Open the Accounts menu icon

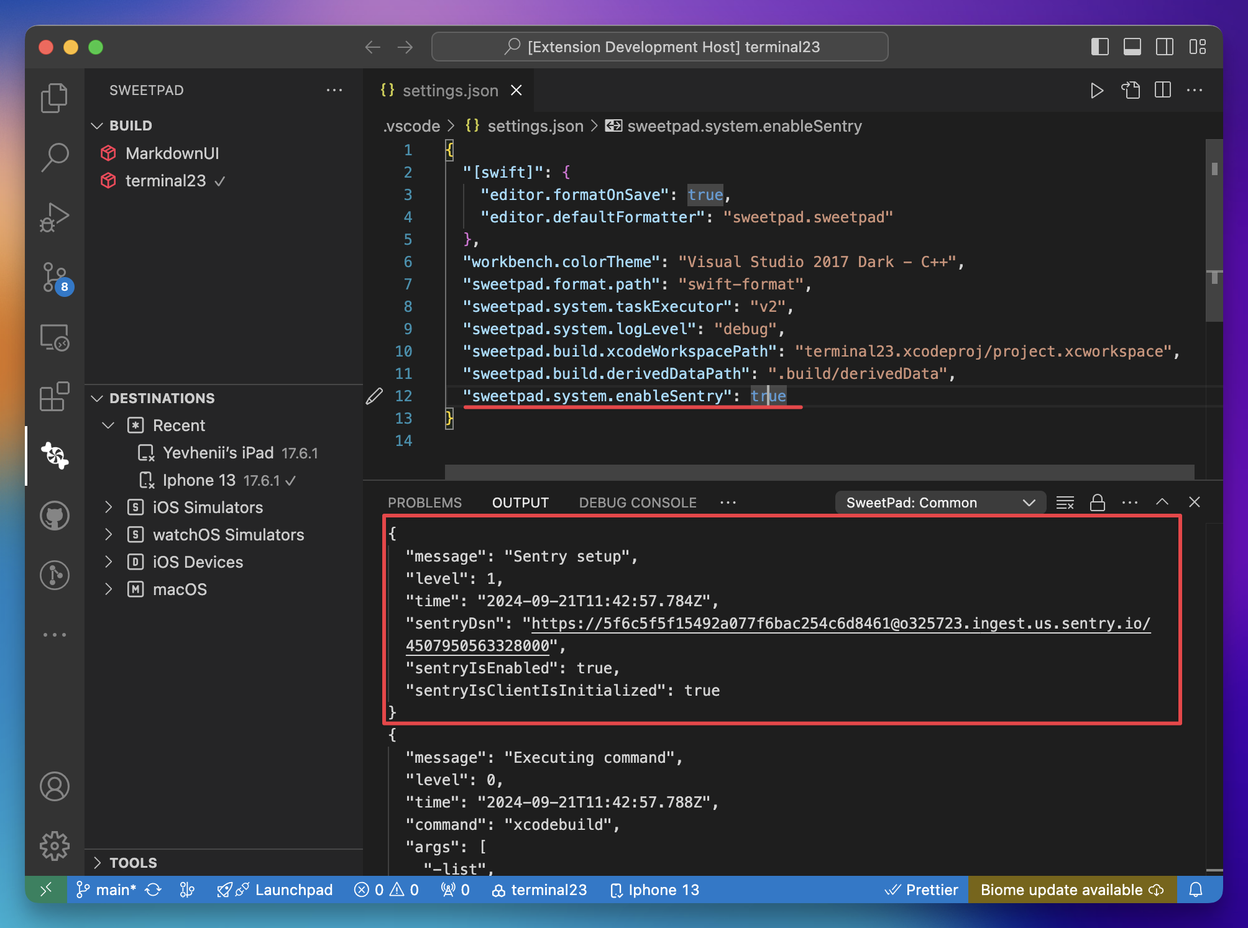pos(55,786)
